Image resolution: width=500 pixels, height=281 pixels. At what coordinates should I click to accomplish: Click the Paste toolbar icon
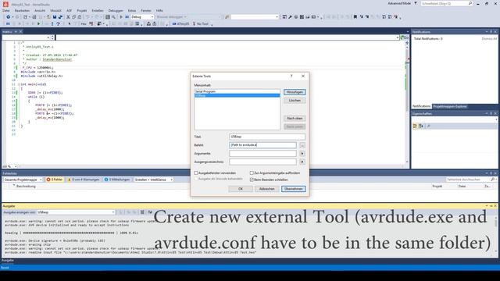(x=80, y=17)
